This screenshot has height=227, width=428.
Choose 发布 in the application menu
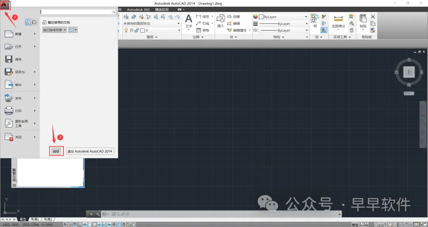click(20, 98)
